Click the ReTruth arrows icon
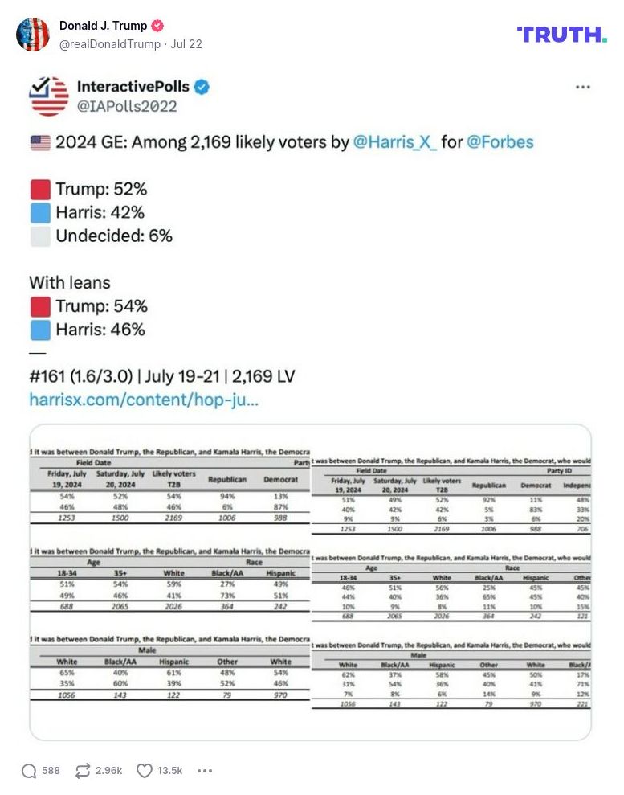The height and width of the screenshot is (795, 624). 82,771
